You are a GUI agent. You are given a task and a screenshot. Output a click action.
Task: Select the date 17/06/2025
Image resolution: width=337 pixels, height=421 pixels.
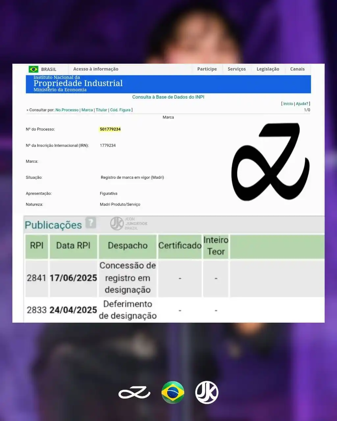coord(73,278)
